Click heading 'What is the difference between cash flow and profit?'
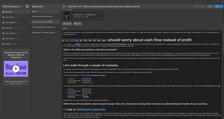The image size is (224, 119). [x=90, y=50]
